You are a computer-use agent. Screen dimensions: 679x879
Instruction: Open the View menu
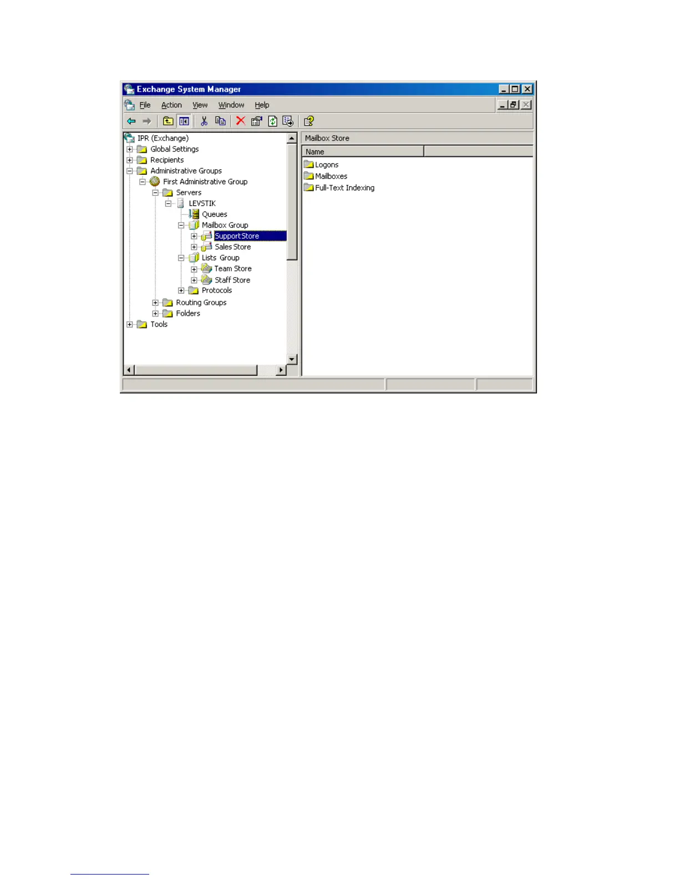pos(200,105)
